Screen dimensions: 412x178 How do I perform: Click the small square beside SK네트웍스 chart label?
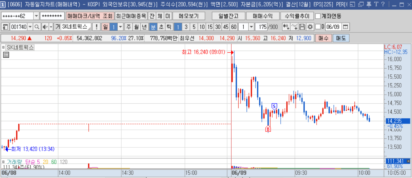click(x=3, y=47)
